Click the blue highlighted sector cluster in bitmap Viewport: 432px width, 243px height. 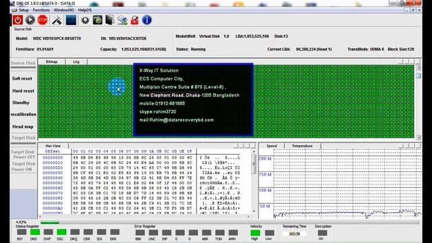coord(117,87)
